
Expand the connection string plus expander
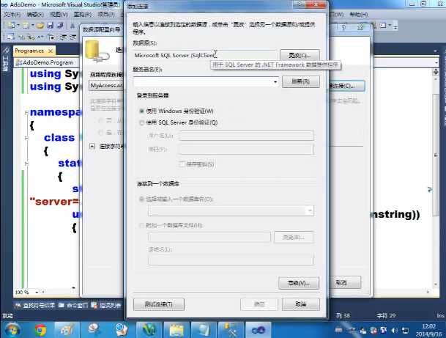(92, 147)
